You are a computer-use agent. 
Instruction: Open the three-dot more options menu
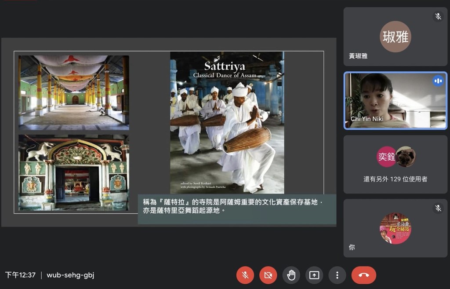(x=337, y=275)
